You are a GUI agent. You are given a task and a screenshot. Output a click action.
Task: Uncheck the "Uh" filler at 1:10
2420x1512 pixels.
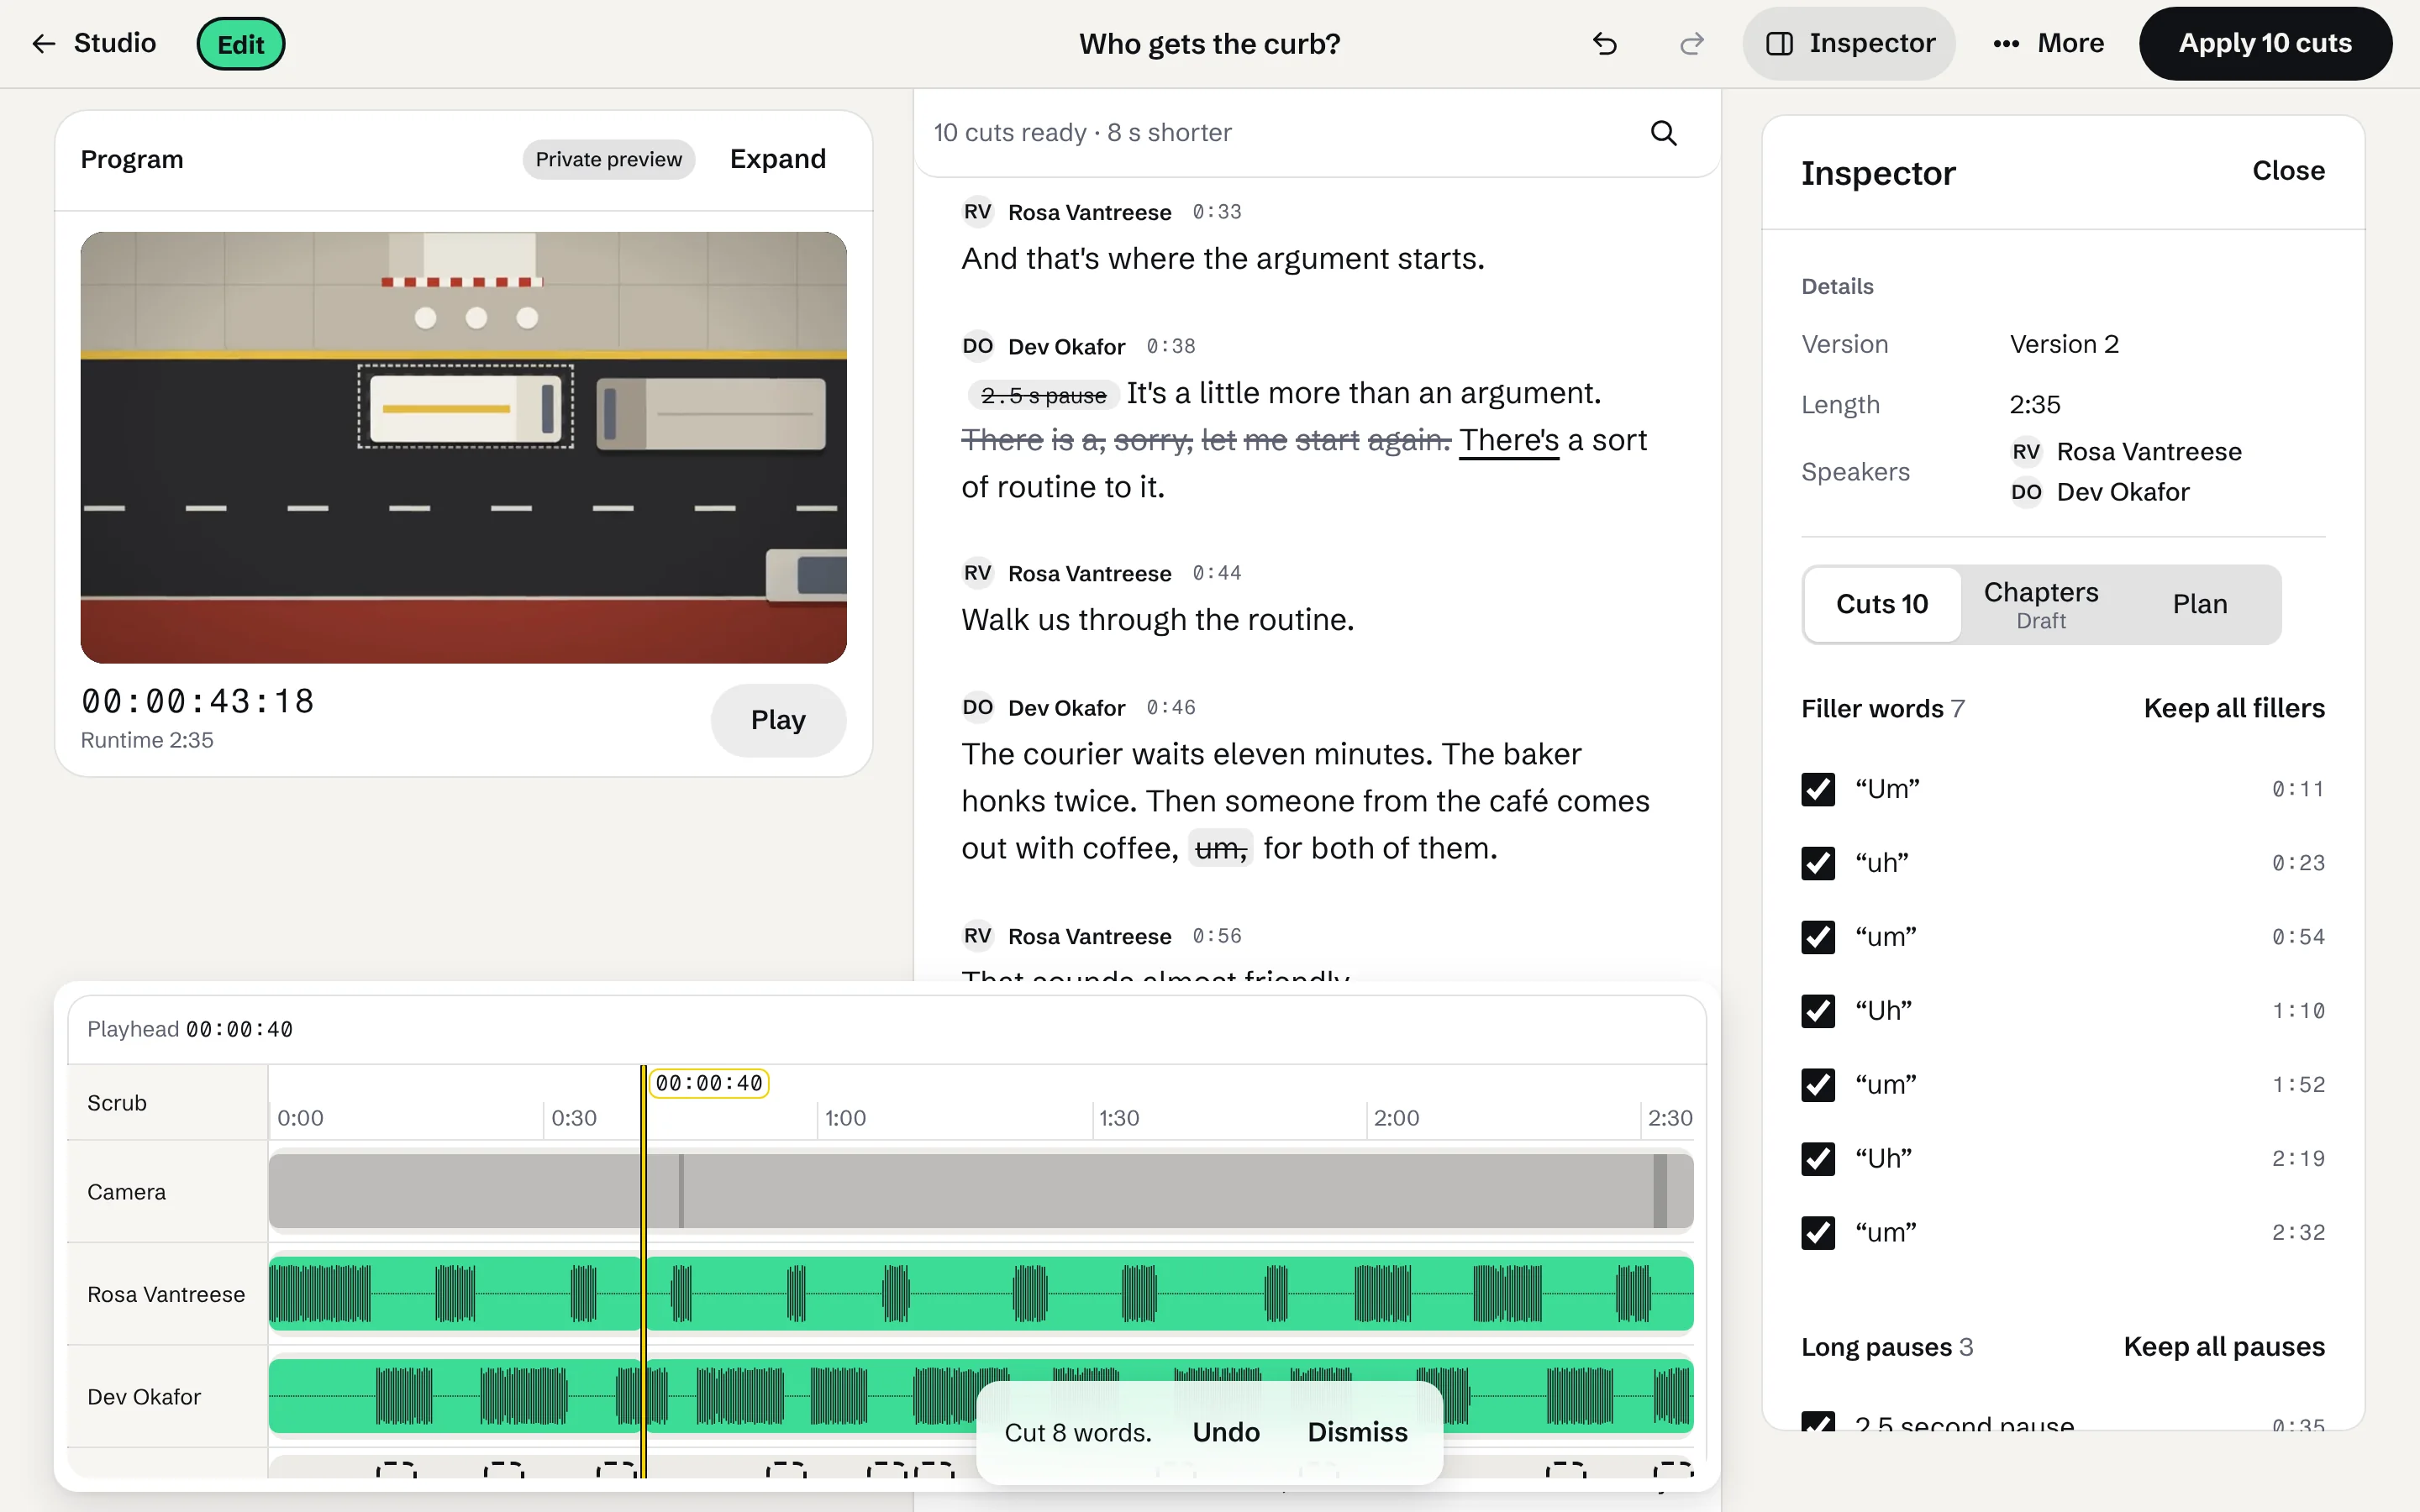pos(1817,1011)
